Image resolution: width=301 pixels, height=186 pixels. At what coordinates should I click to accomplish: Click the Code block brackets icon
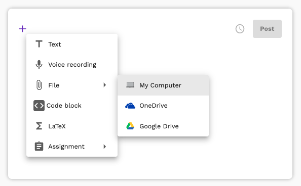39,106
